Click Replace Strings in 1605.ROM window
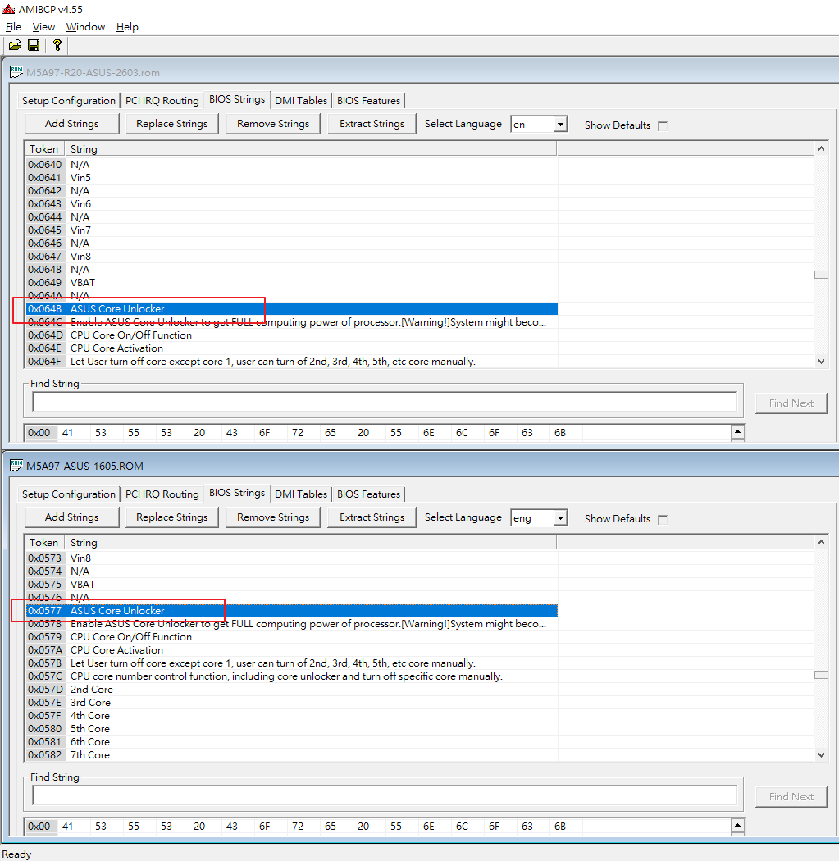The height and width of the screenshot is (861, 839). point(172,517)
